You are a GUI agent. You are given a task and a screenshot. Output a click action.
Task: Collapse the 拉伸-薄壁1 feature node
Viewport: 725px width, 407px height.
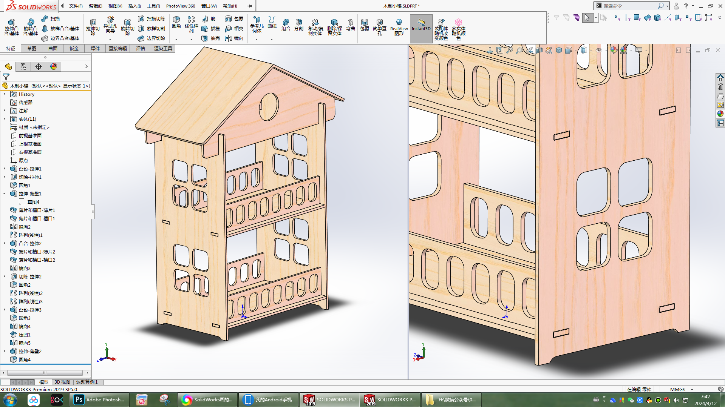[5, 194]
